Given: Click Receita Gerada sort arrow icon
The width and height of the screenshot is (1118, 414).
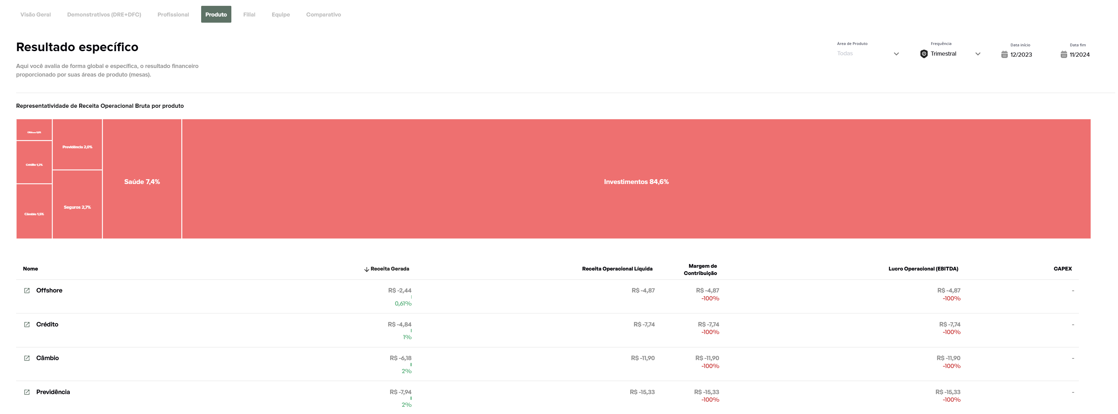Looking at the screenshot, I should (x=366, y=269).
